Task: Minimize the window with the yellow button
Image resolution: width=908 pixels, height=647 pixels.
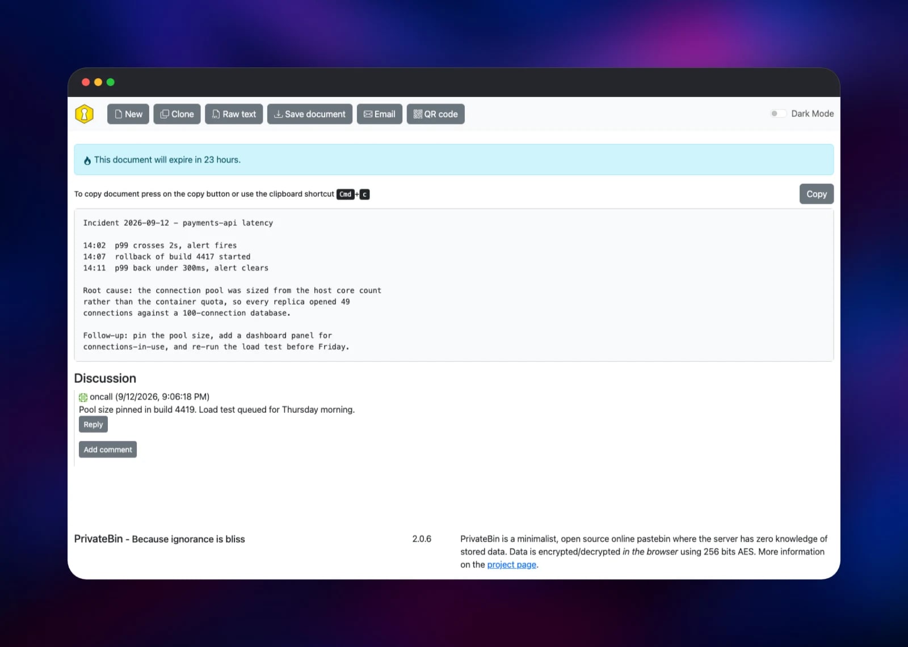Action: [98, 82]
